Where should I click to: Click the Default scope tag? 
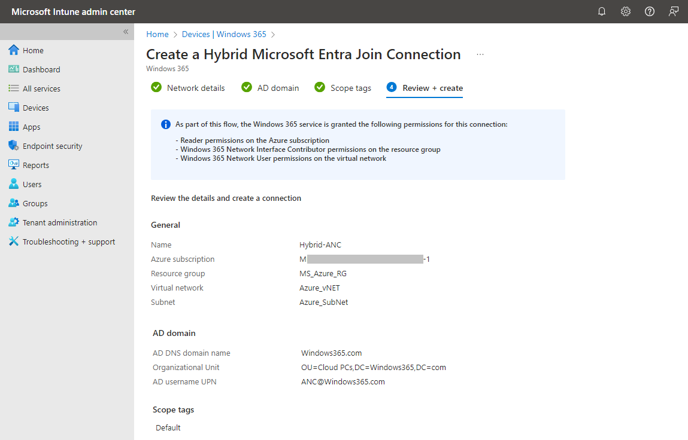click(168, 427)
